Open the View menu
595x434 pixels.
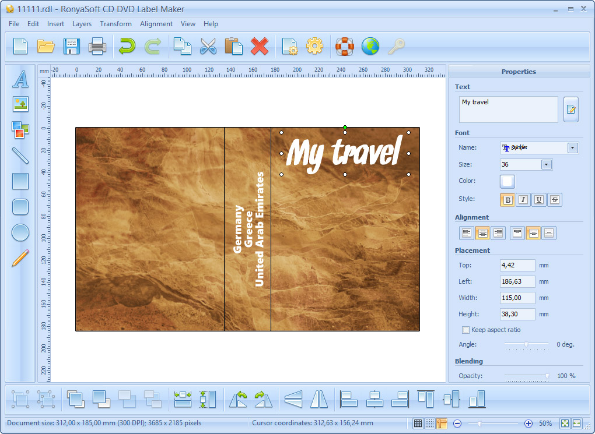(188, 24)
